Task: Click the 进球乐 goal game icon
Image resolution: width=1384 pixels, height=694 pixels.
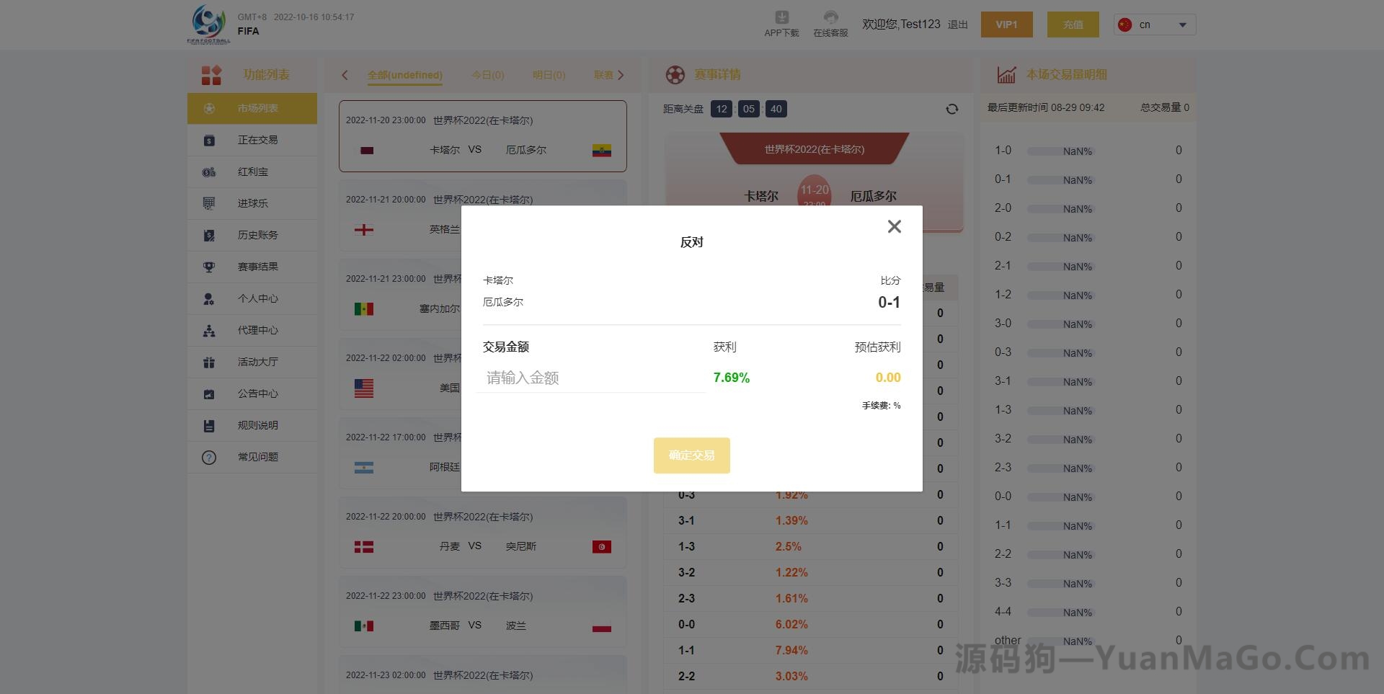Action: pos(208,203)
